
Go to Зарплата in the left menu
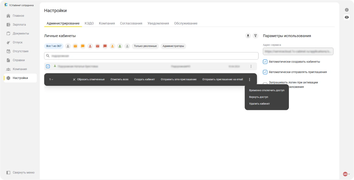click(19, 25)
